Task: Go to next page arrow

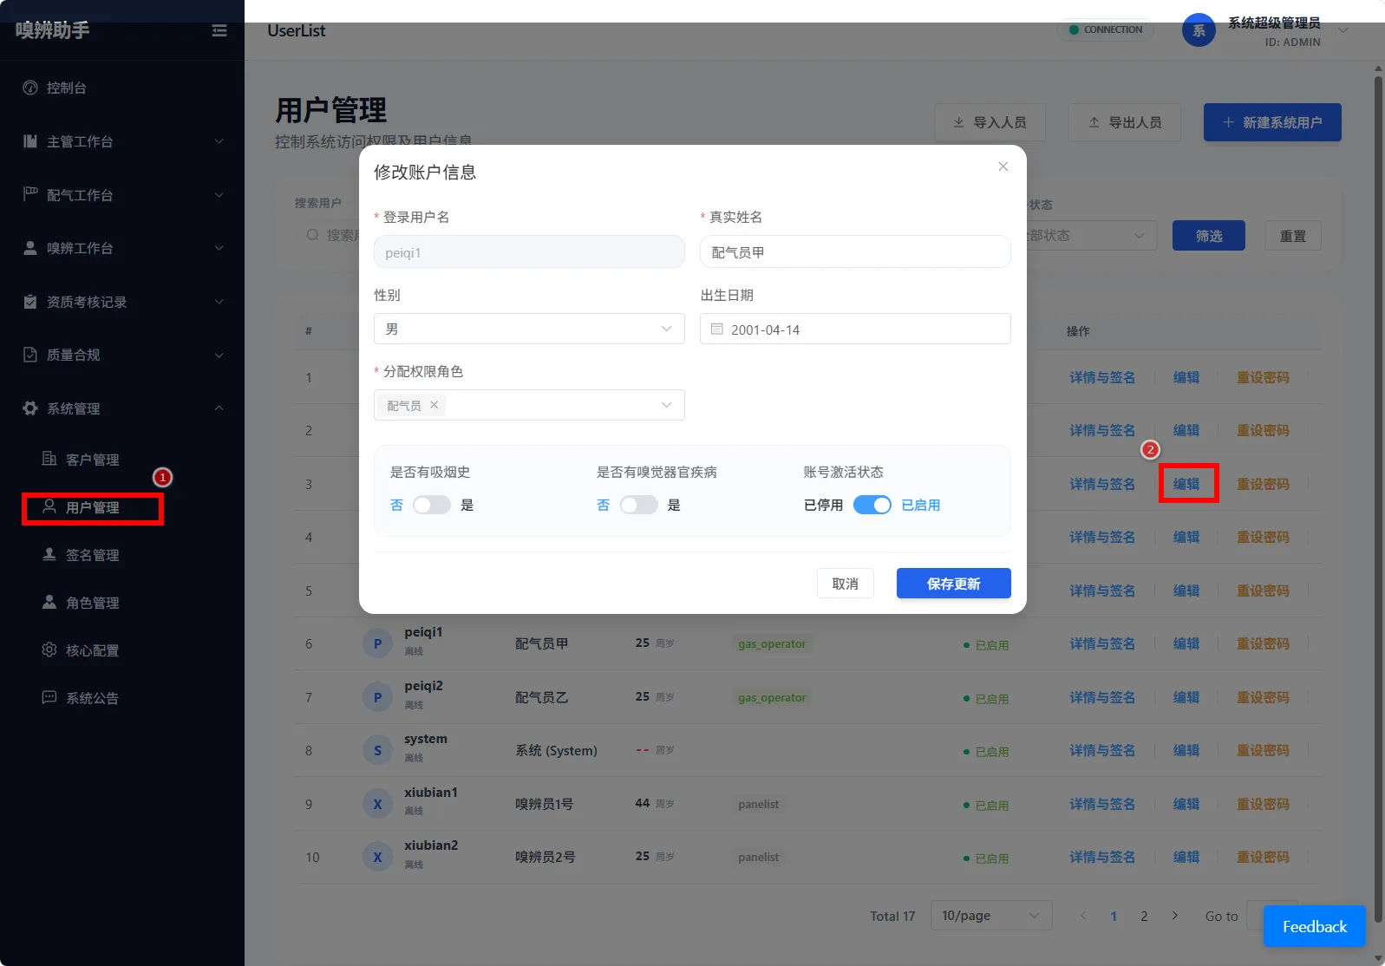Action: click(x=1175, y=916)
